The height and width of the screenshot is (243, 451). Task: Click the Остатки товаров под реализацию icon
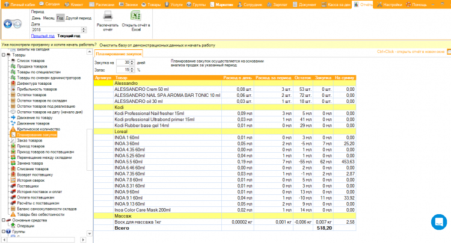coord(13,106)
